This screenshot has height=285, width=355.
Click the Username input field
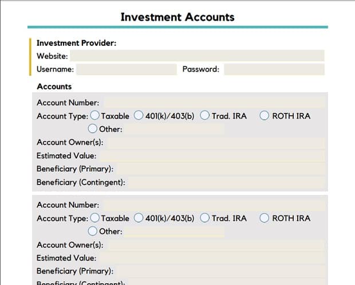127,69
